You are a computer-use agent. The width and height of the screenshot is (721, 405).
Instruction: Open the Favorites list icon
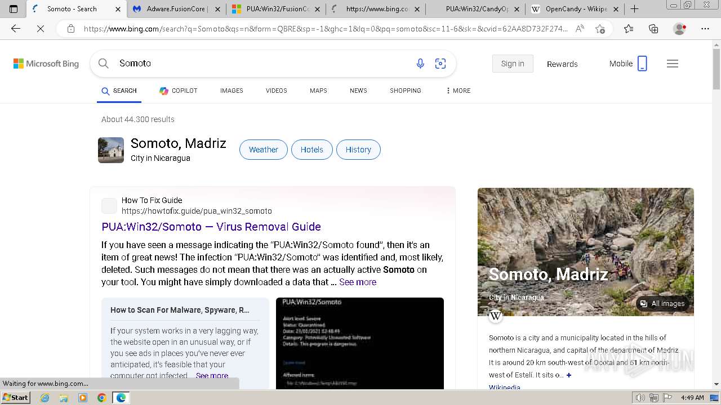click(x=629, y=29)
